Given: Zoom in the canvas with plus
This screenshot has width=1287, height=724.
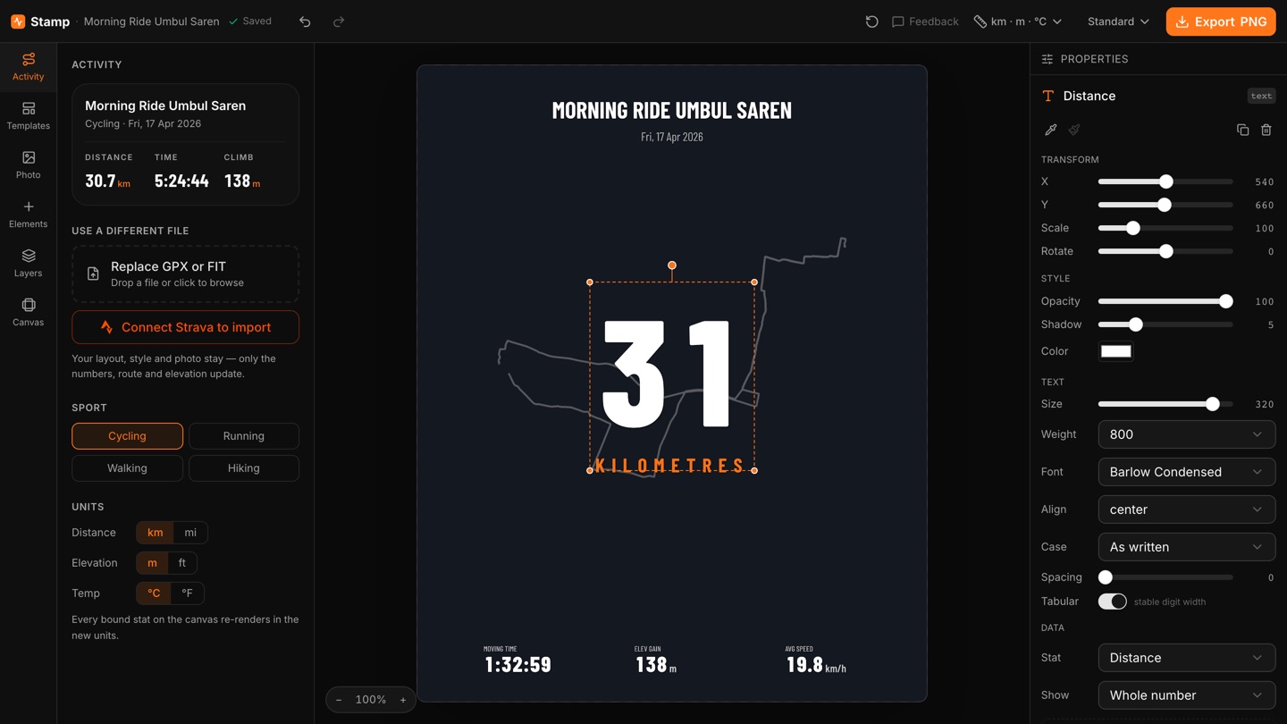Looking at the screenshot, I should [x=403, y=700].
